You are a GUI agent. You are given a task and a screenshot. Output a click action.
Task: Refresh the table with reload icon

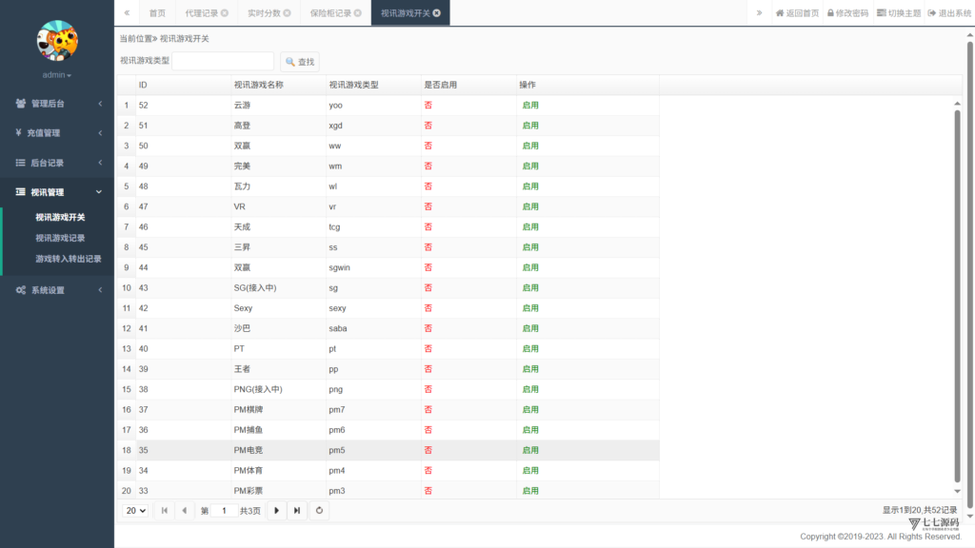tap(319, 511)
